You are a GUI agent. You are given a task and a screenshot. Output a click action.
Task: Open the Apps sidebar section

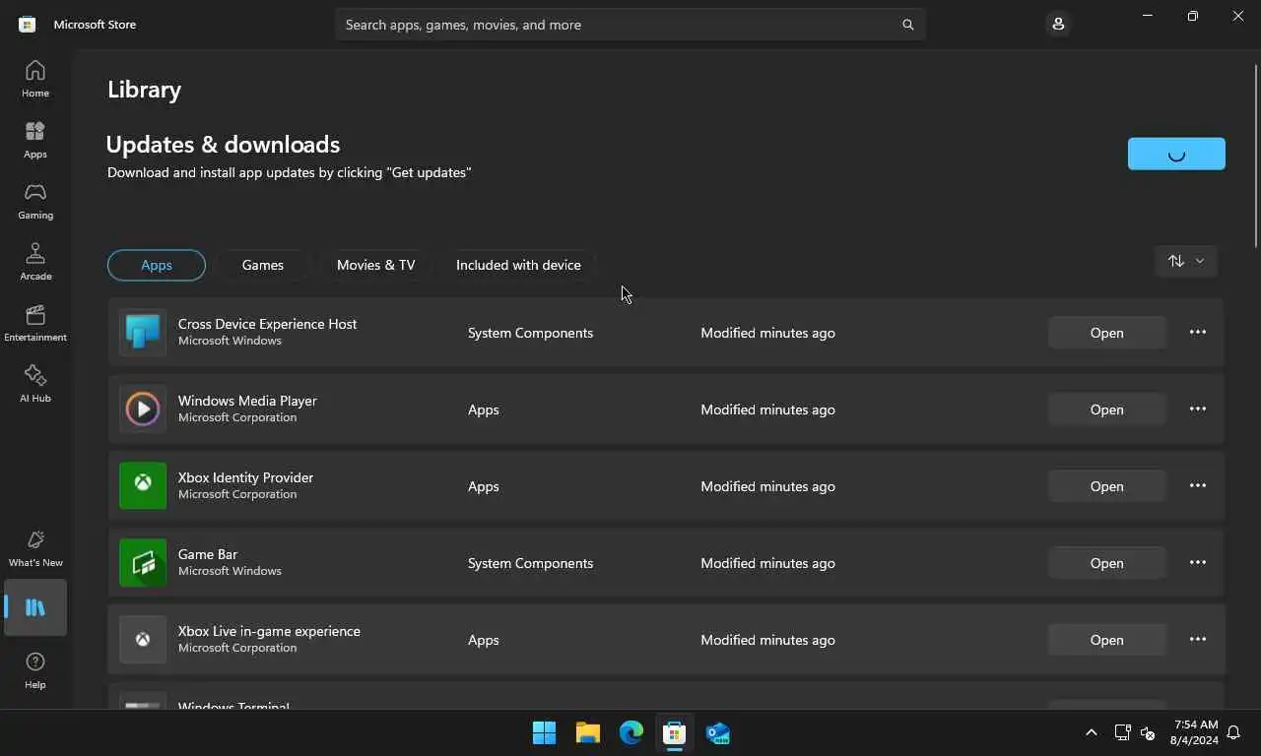35,140
